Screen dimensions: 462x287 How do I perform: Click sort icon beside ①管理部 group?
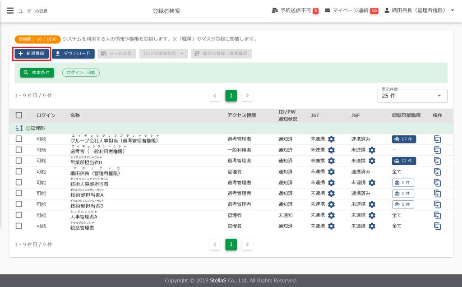(x=19, y=129)
